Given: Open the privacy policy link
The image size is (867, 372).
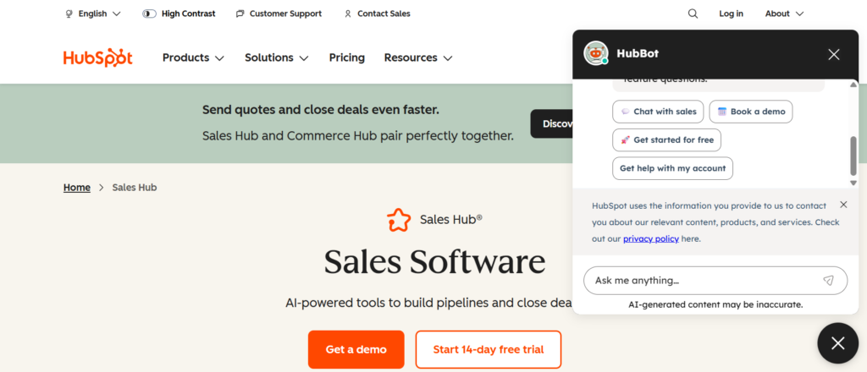Looking at the screenshot, I should point(650,239).
